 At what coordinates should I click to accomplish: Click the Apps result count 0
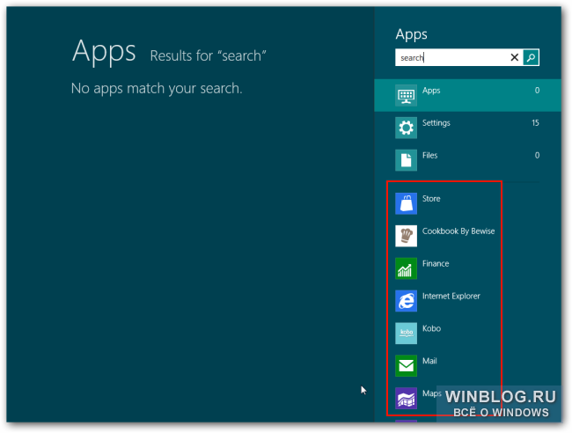click(537, 91)
